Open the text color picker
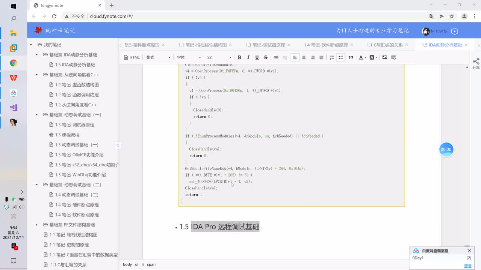This screenshot has height=270, width=481. click(362, 57)
